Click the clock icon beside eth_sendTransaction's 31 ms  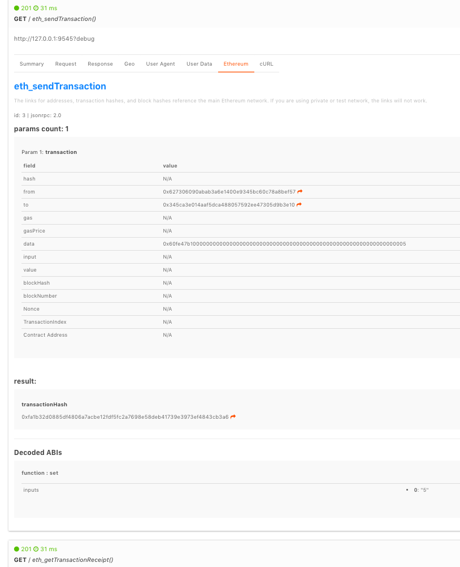(x=36, y=8)
